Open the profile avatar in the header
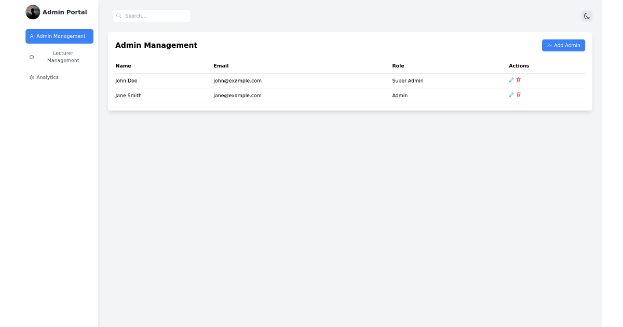This screenshot has width=623, height=327. 33,11
